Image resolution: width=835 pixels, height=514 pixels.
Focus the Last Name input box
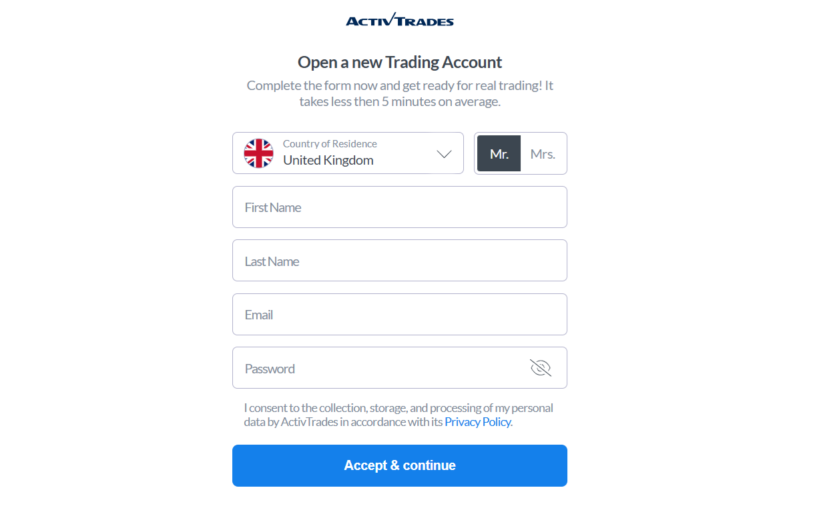point(399,260)
